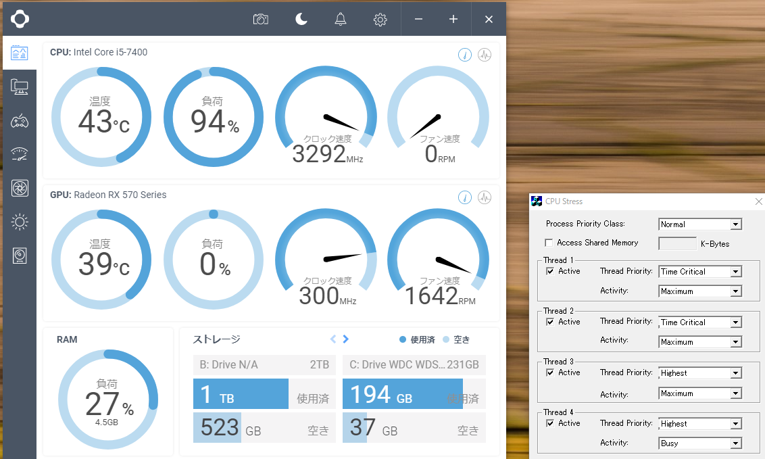Click the K-Bytes input field
This screenshot has width=765, height=459.
pos(677,243)
